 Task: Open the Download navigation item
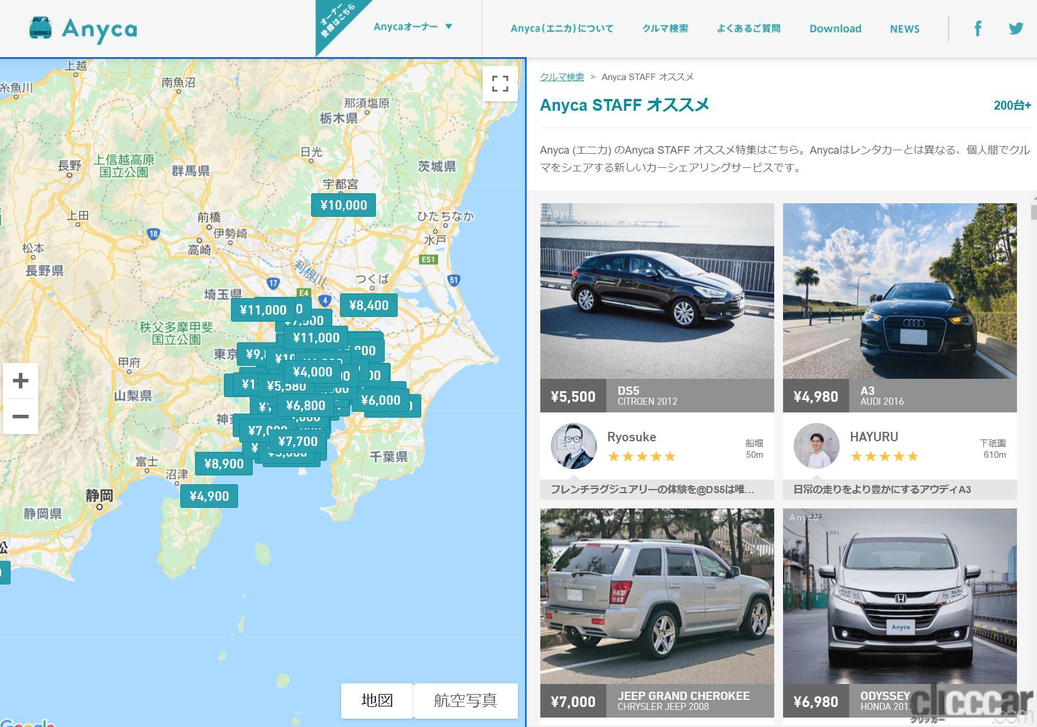coord(835,28)
